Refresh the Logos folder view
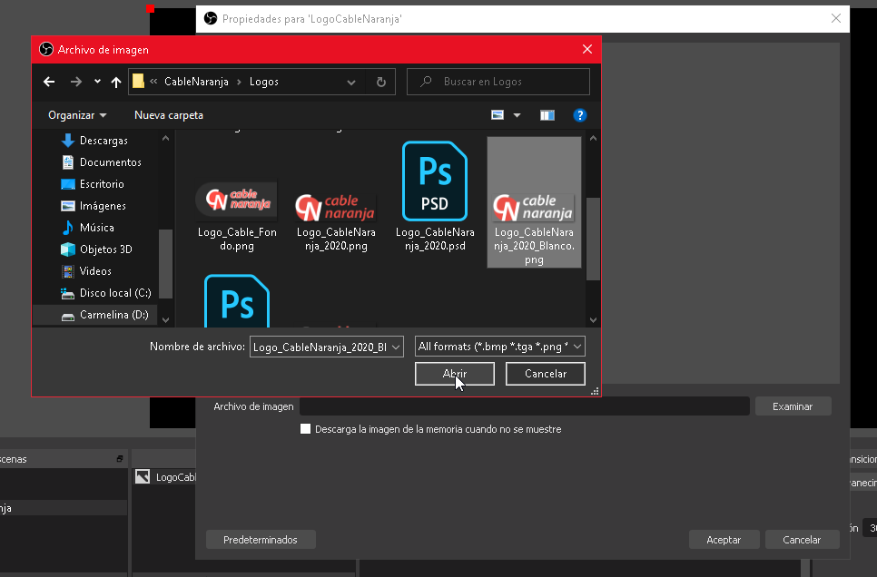The height and width of the screenshot is (577, 877). pos(381,83)
